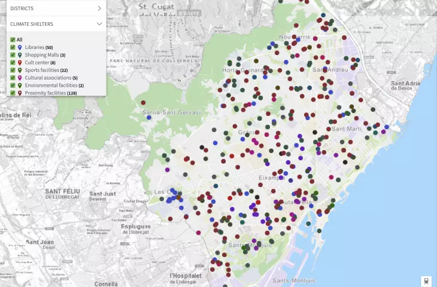Click the l'Hospitalet de Llobregat label

click(x=186, y=279)
